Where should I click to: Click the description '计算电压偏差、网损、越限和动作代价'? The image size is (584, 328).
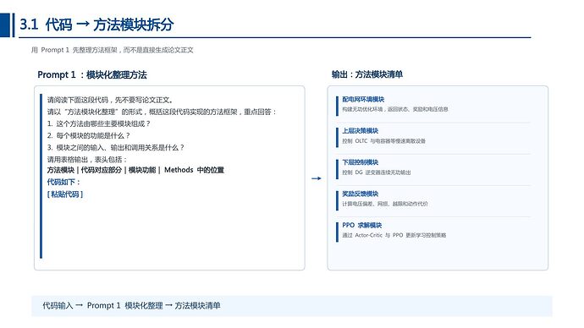[x=385, y=204]
